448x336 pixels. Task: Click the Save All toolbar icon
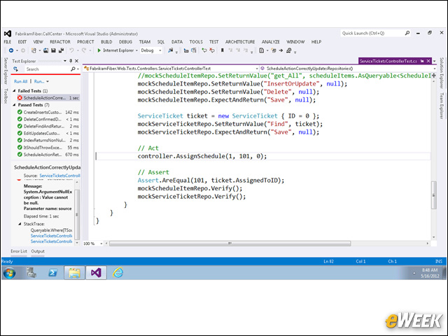(61, 50)
